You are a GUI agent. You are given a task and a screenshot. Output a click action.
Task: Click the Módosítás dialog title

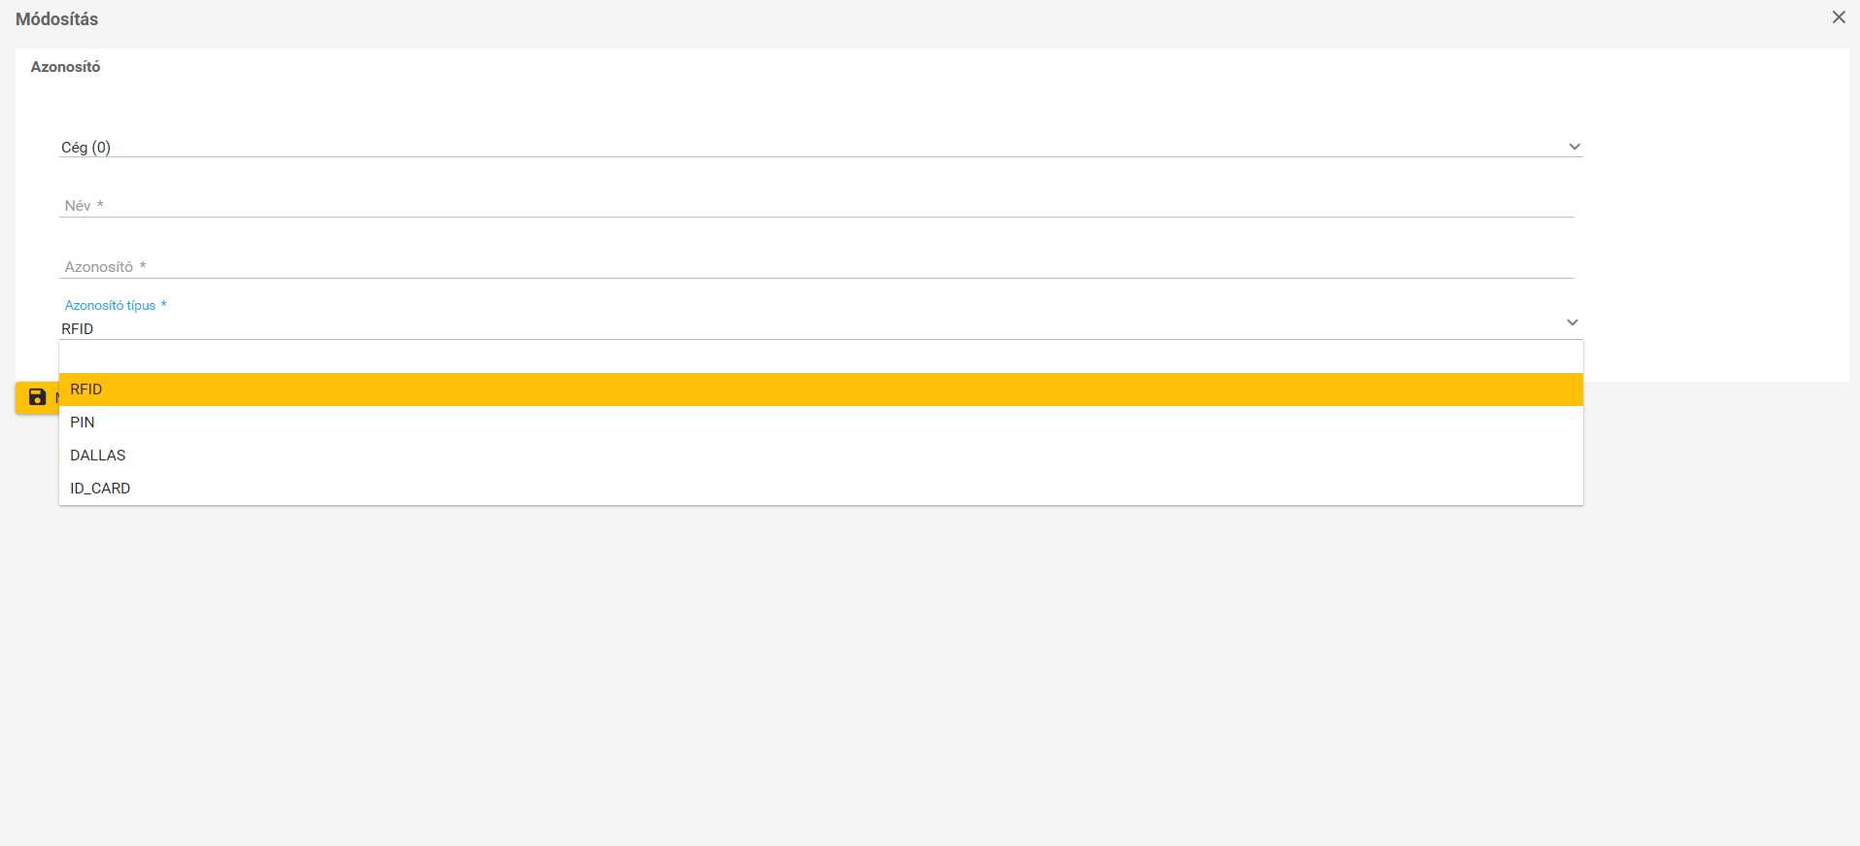[x=56, y=19]
